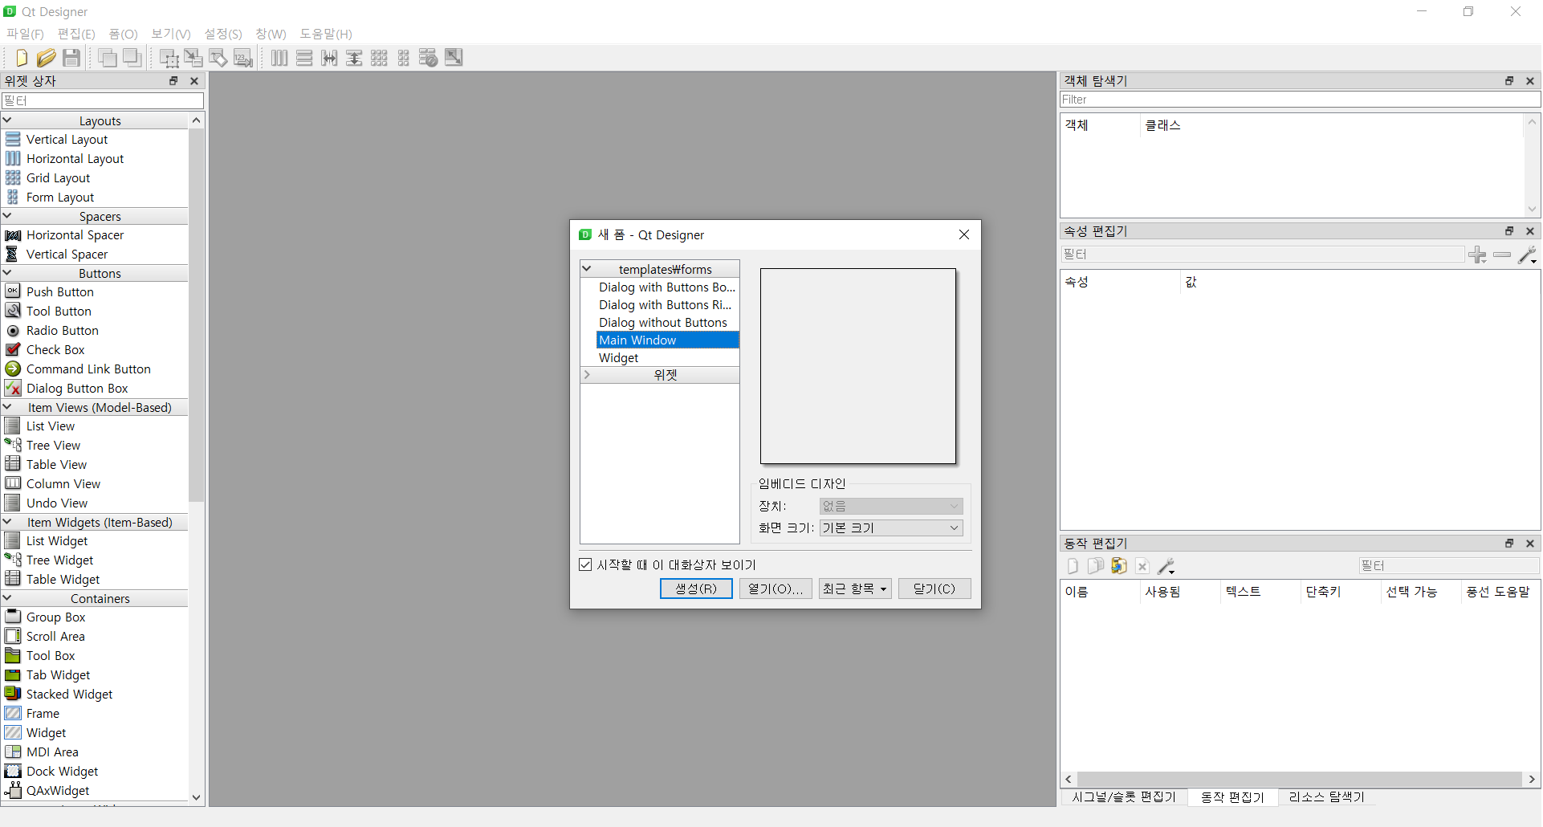Viewport: 1543px width, 827px height.
Task: Toggle the float state of the Property Editor
Action: coord(1510,231)
